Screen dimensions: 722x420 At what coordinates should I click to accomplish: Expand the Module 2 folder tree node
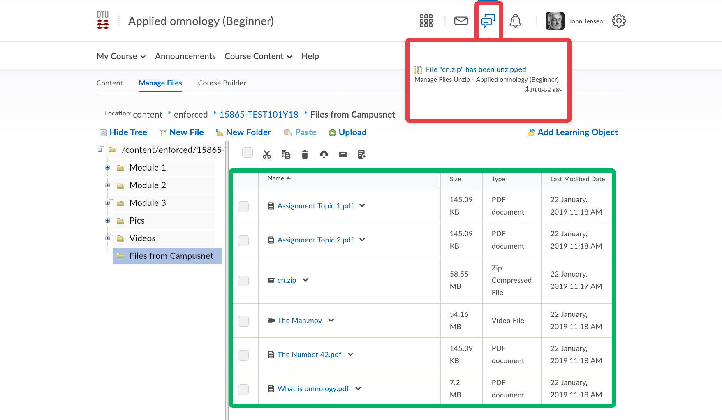pyautogui.click(x=108, y=185)
